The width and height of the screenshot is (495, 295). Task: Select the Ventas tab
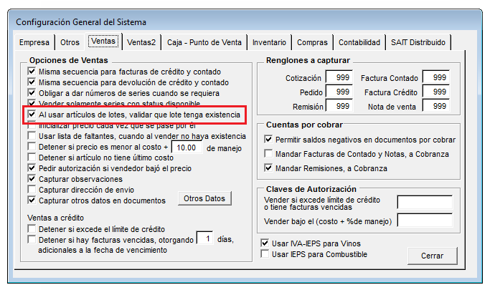point(103,42)
